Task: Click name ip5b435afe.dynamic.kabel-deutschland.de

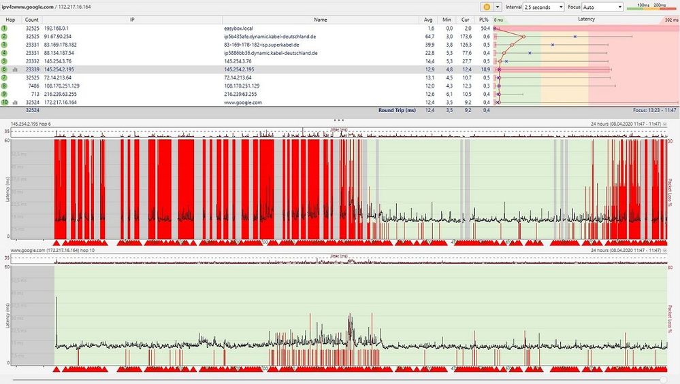Action: 270,37
